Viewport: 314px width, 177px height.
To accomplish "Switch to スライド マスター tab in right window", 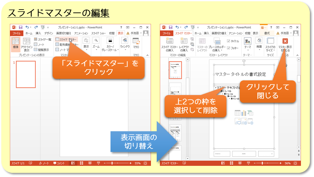I will 183,33.
